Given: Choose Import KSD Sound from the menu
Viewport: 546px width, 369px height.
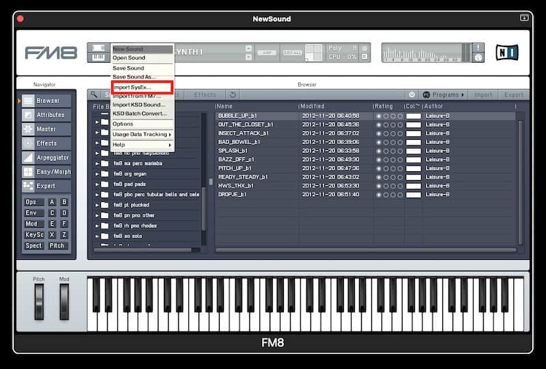Looking at the screenshot, I should tap(142, 105).
